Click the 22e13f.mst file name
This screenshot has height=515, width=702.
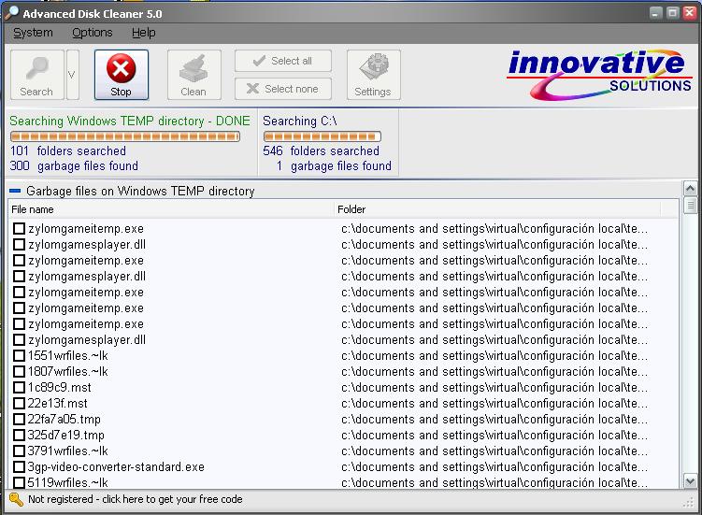[57, 404]
